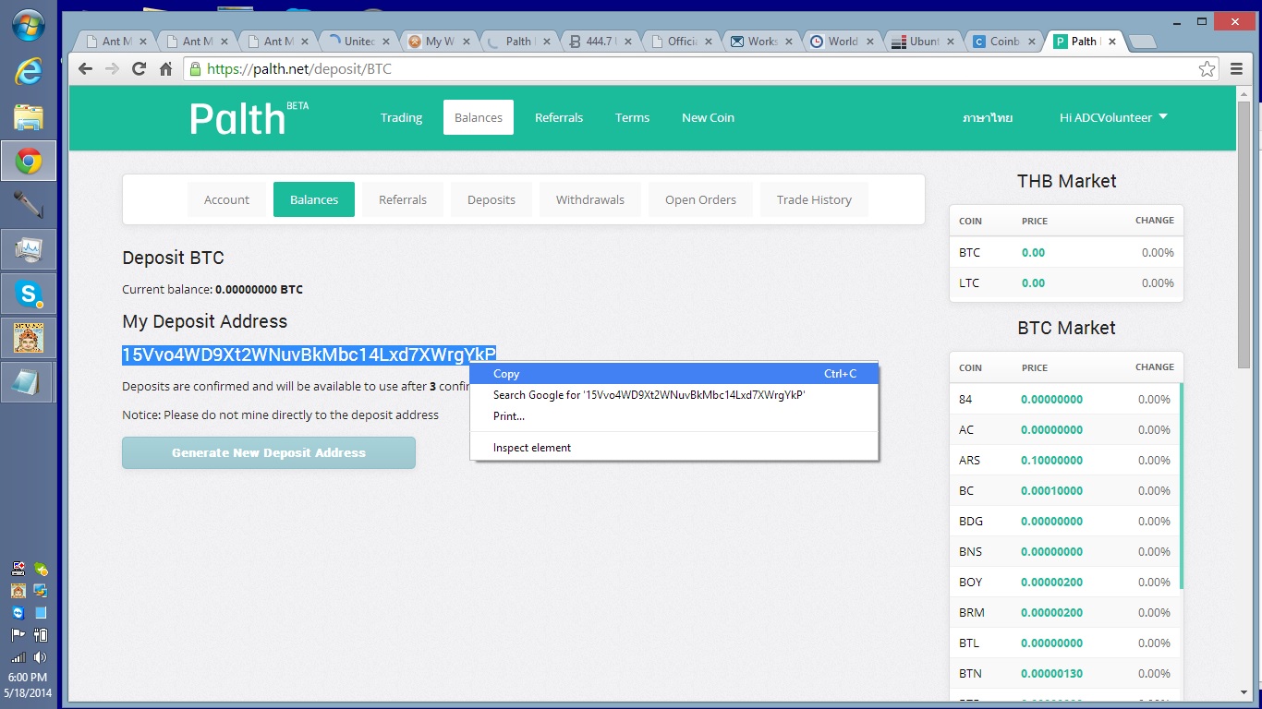Open LTC in the THB Market list
Image resolution: width=1262 pixels, height=709 pixels.
(x=1066, y=282)
